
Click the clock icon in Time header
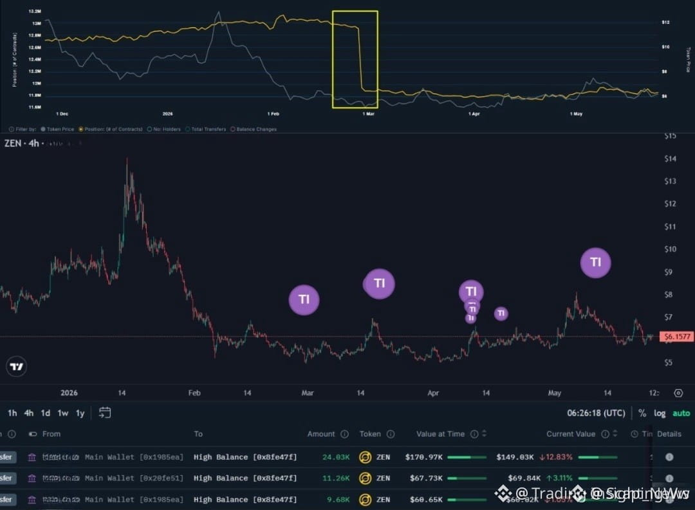(635, 434)
